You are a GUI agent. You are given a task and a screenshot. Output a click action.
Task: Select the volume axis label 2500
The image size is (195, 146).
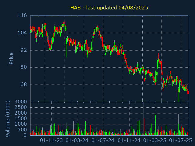(x=21, y=107)
